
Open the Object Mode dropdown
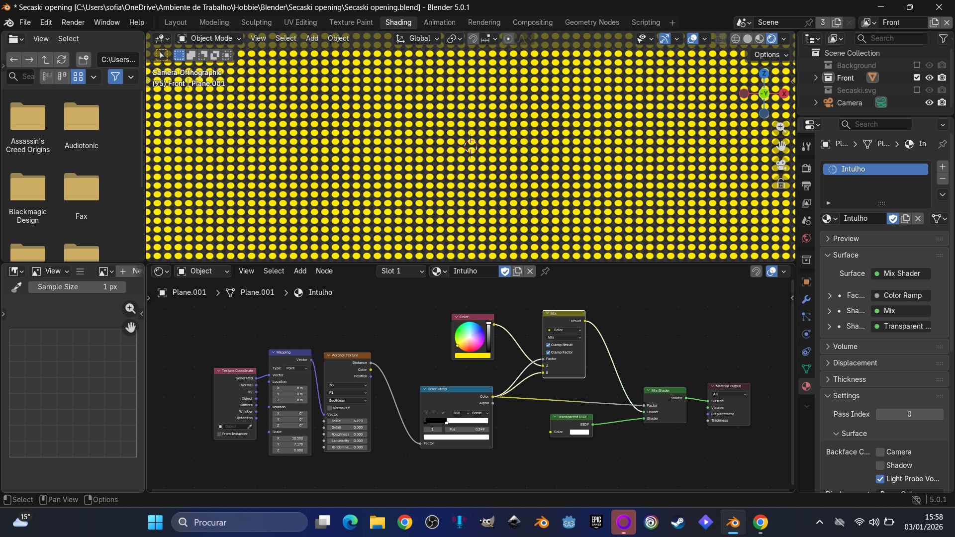coord(209,38)
